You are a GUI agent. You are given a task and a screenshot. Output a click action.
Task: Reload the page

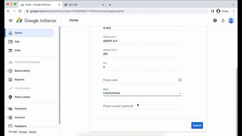(x=20, y=11)
